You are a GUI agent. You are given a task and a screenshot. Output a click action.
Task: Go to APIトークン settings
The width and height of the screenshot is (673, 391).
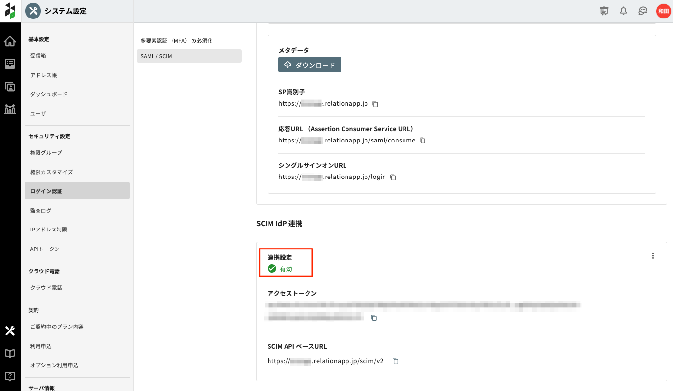45,249
